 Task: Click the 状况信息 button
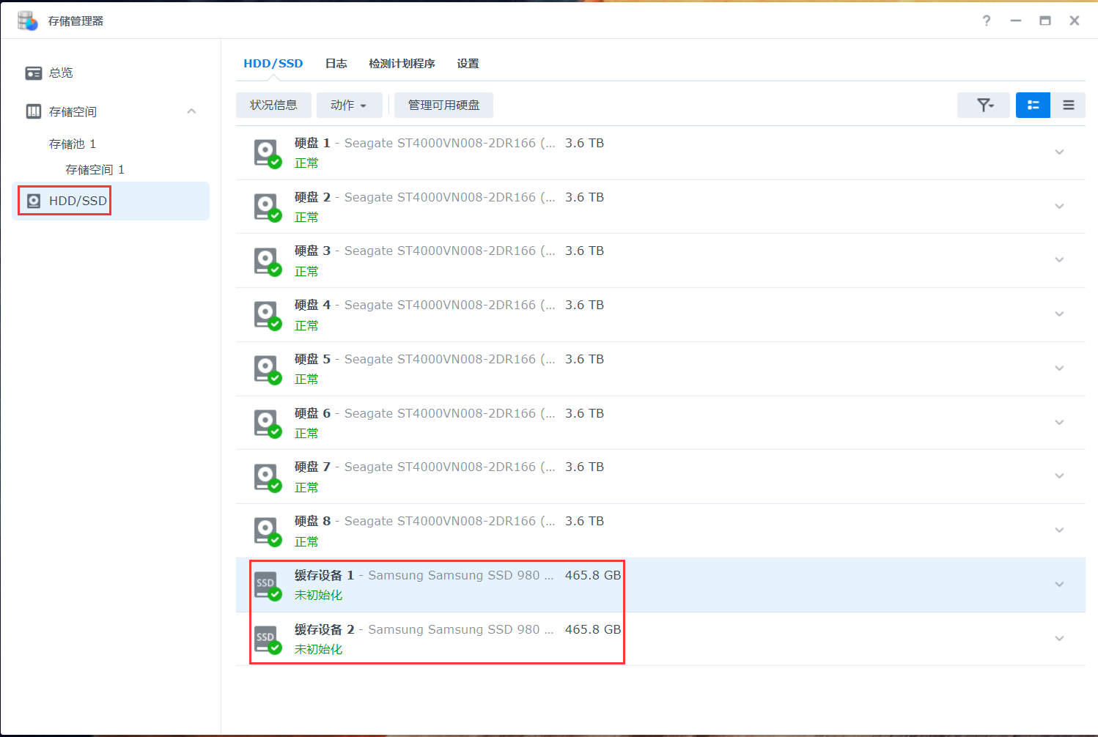click(273, 105)
